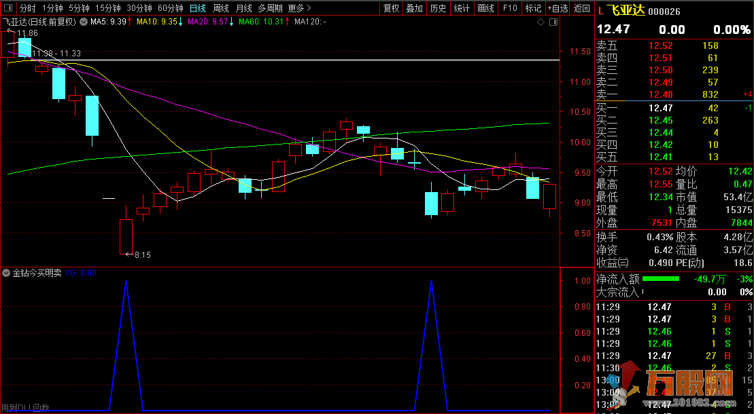
Task: Open the 历史 history button
Action: pos(438,8)
